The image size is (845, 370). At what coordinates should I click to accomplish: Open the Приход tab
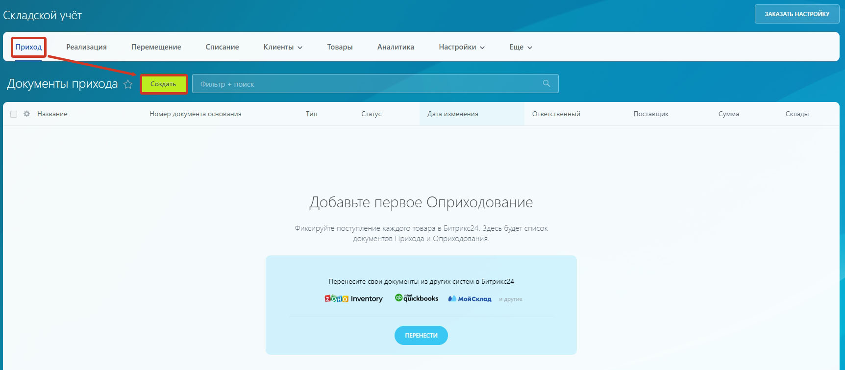click(28, 47)
